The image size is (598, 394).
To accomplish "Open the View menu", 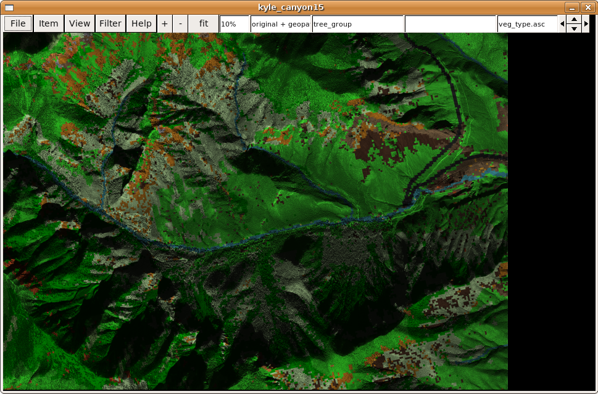I will click(80, 23).
